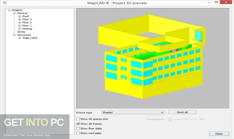Select Walls (187) tree item
234x139 pixels.
pyautogui.click(x=30, y=38)
